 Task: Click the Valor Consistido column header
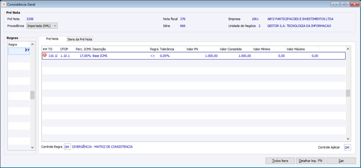coord(236,49)
